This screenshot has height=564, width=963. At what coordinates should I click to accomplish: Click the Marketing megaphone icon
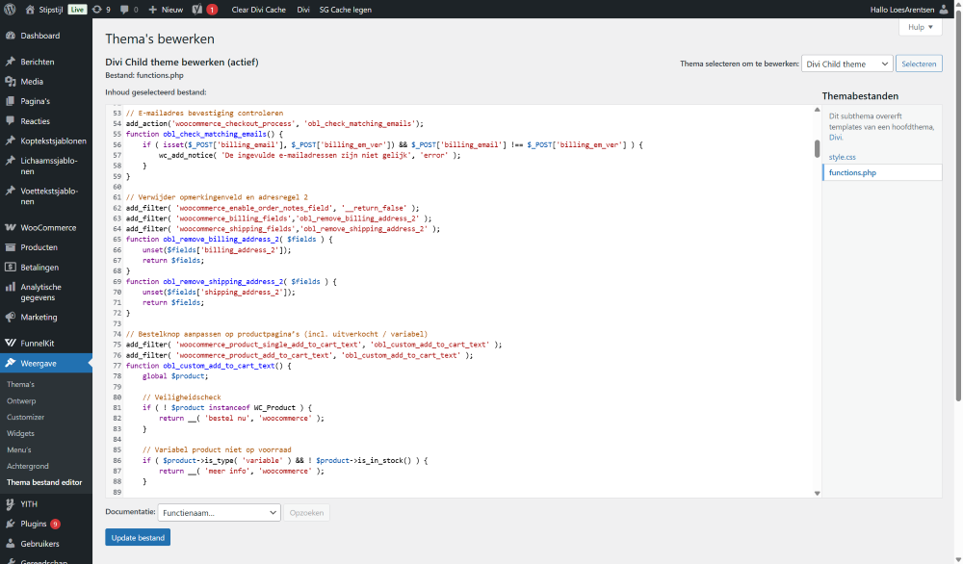click(11, 317)
